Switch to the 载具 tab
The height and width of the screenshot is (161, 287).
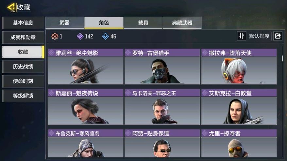143,22
